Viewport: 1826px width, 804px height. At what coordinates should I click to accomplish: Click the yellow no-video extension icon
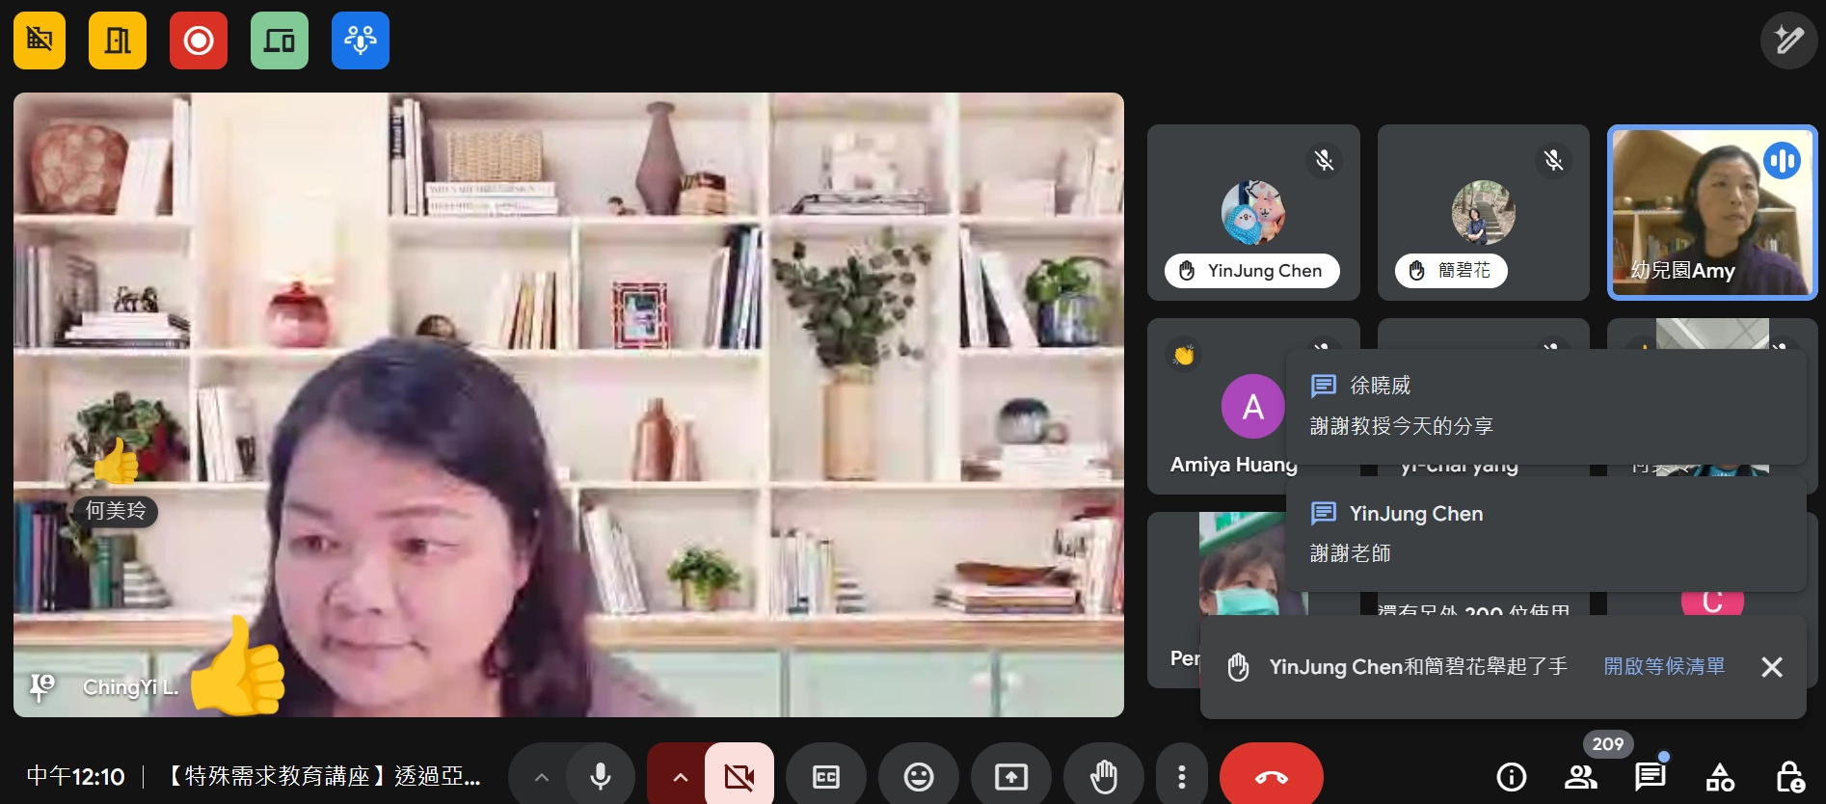(40, 40)
